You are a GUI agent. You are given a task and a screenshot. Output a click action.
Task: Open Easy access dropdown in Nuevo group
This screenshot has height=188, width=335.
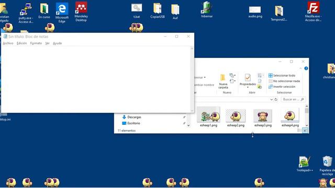(232, 81)
